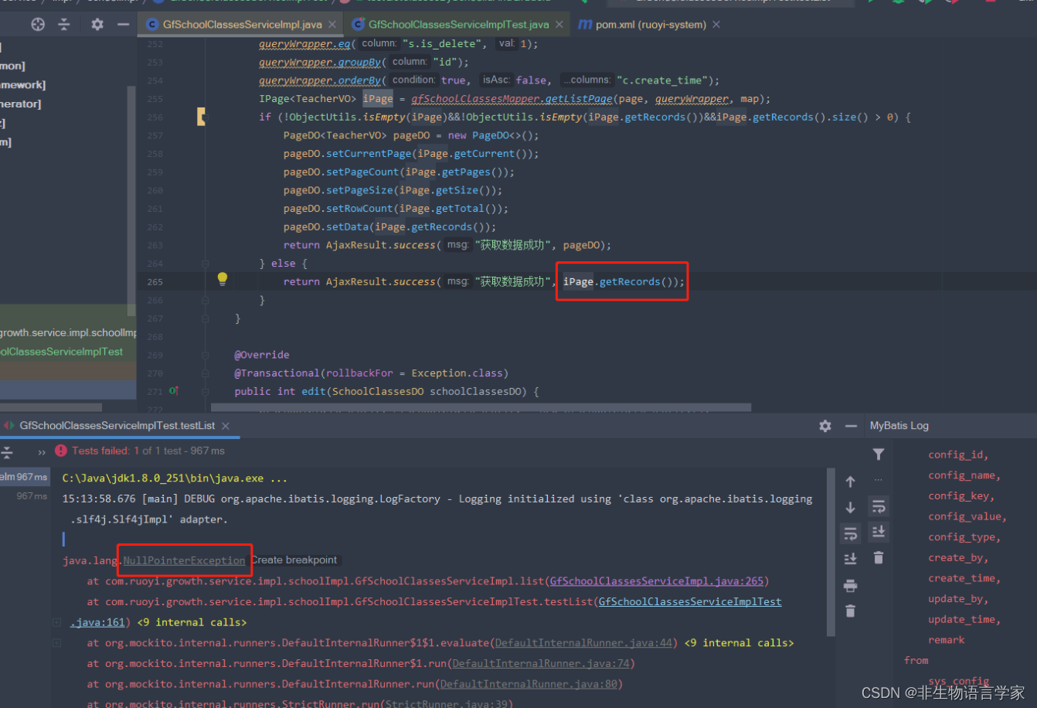
Task: Click the config_id text in MyBatis Log
Action: (958, 455)
